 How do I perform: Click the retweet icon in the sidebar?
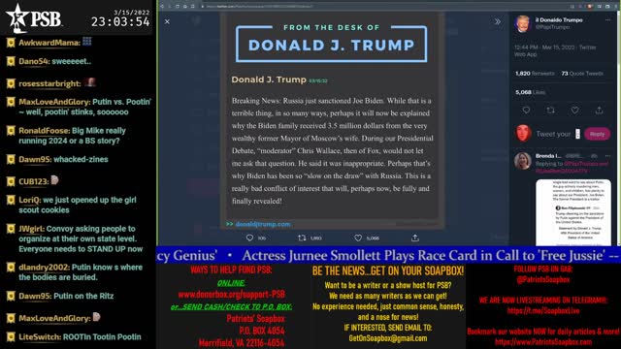[x=550, y=111]
